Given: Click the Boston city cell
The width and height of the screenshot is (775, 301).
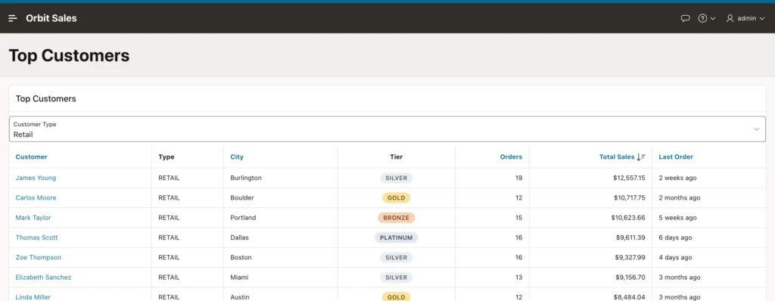Looking at the screenshot, I should [x=241, y=257].
